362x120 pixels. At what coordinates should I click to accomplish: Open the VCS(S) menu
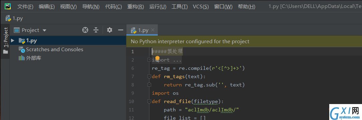(201, 7)
